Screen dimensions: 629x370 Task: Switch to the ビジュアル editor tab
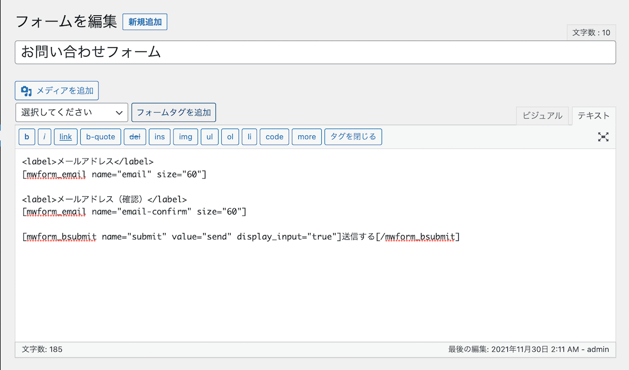pos(543,116)
